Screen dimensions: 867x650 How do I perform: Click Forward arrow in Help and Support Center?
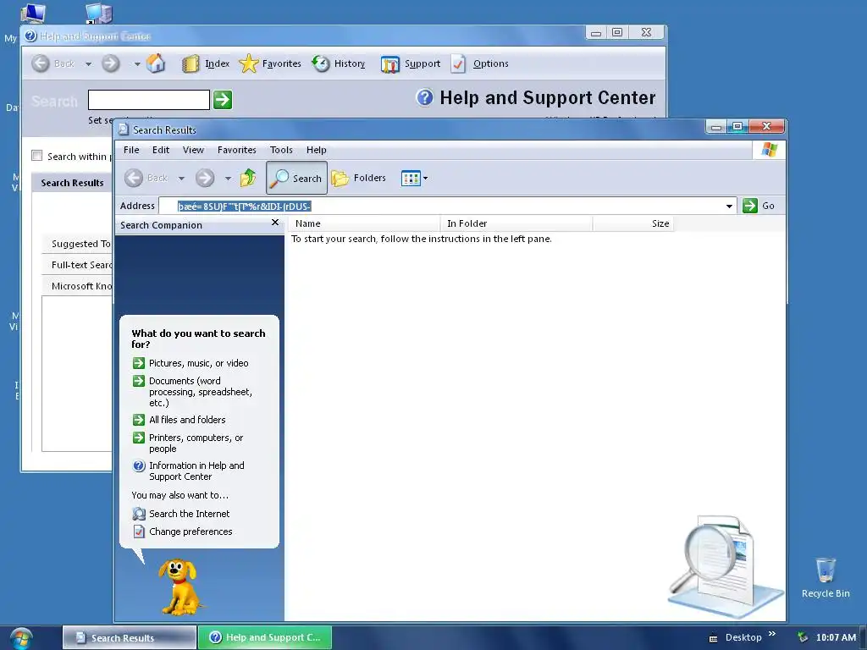(111, 63)
